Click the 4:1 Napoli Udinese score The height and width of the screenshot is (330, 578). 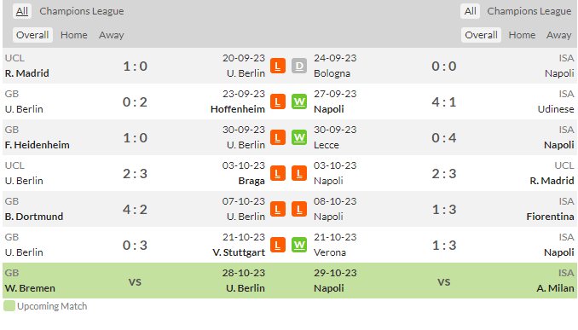(x=444, y=101)
